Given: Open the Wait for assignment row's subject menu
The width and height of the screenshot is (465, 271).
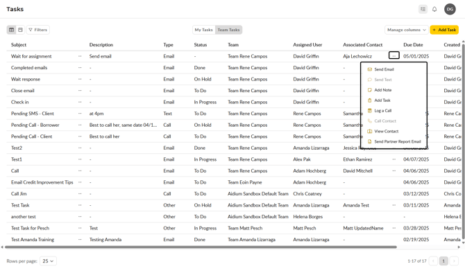Looking at the screenshot, I should (80, 56).
